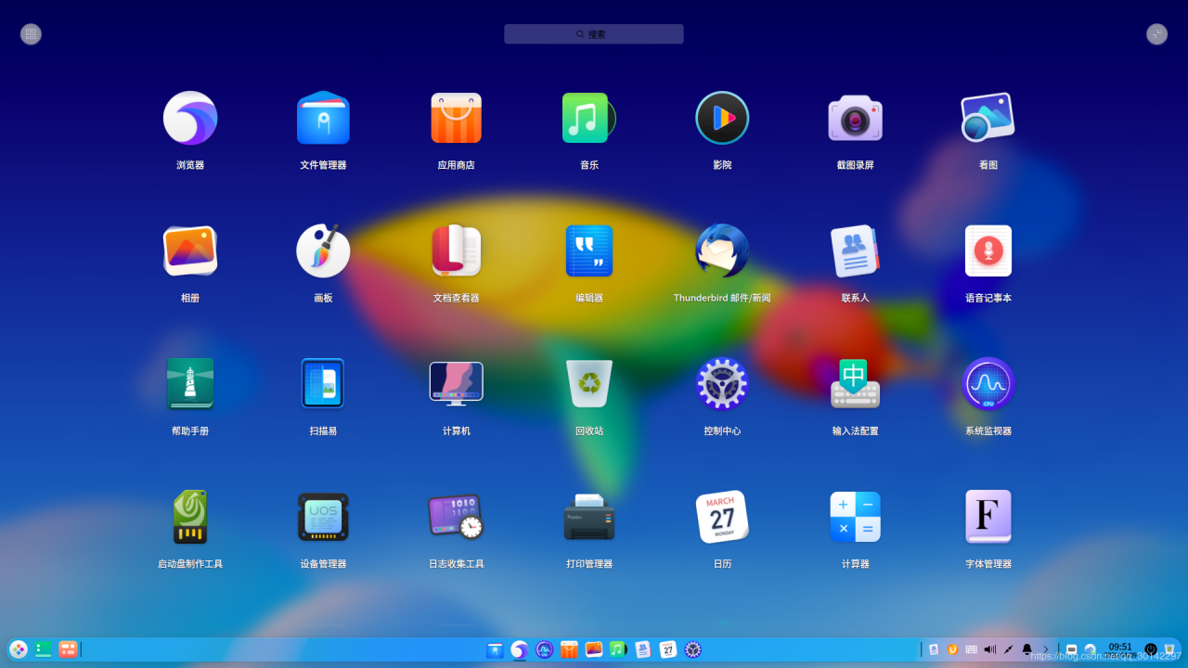Open the dock trash icon
The height and width of the screenshot is (668, 1188).
pyautogui.click(x=1169, y=649)
